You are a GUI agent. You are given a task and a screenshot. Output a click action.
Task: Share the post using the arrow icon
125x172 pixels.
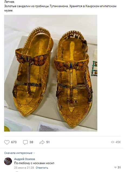42,142
